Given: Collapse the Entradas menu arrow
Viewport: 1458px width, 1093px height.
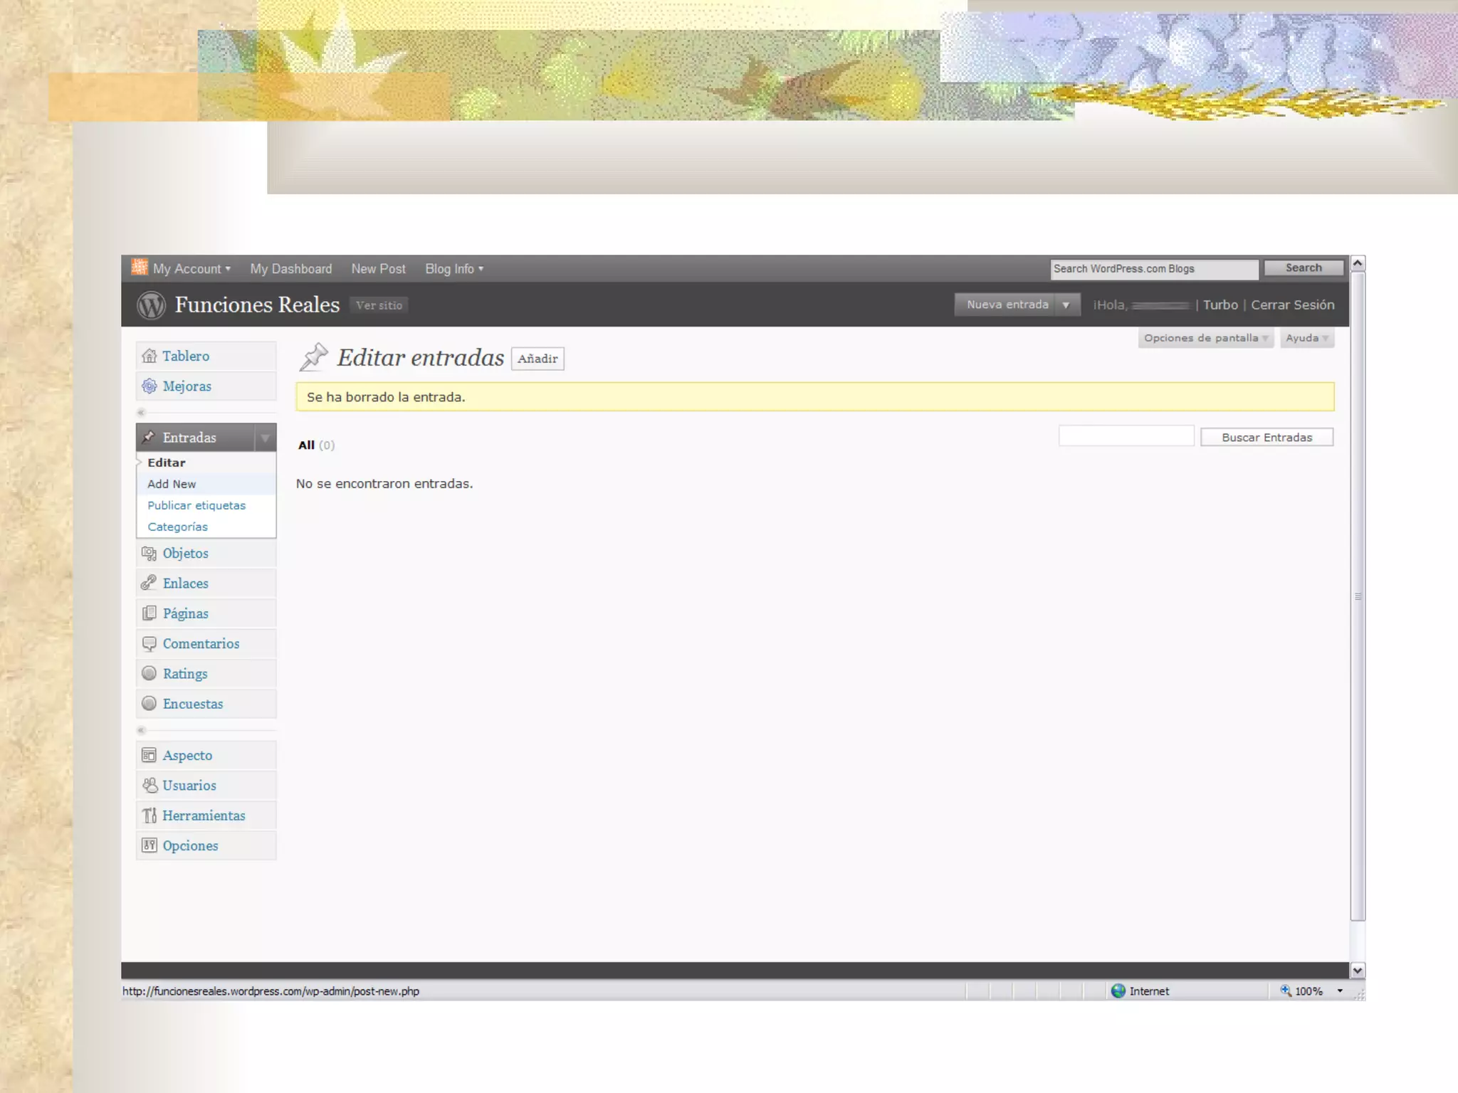Looking at the screenshot, I should [265, 438].
